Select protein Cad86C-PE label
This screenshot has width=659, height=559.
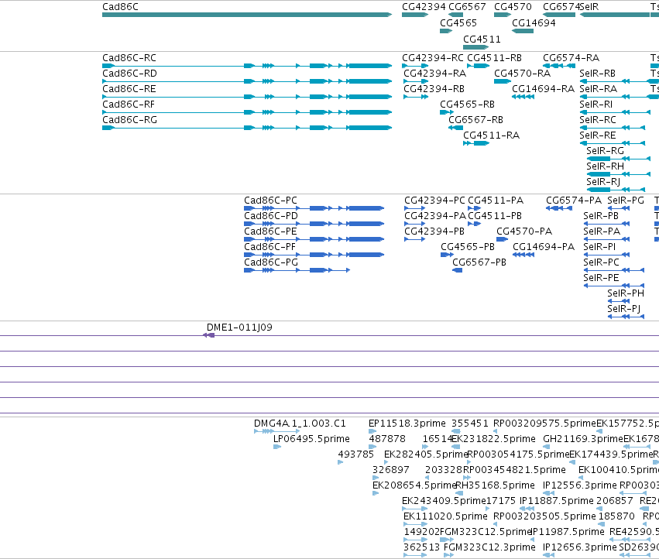click(x=270, y=231)
